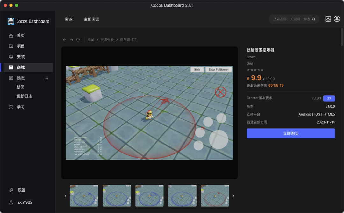Open 更新日志 changelog page

[24, 96]
